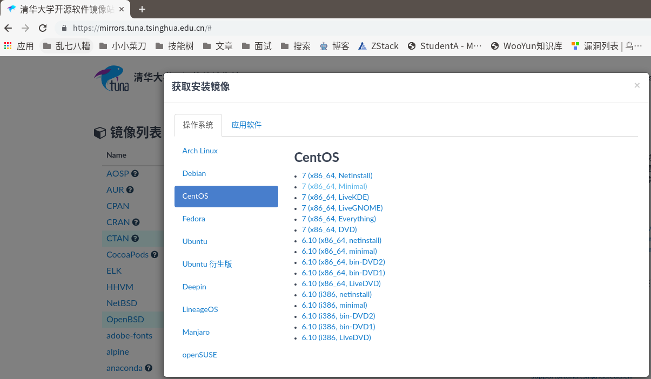Click help icon next to AUR
This screenshot has height=379, width=651.
click(130, 190)
